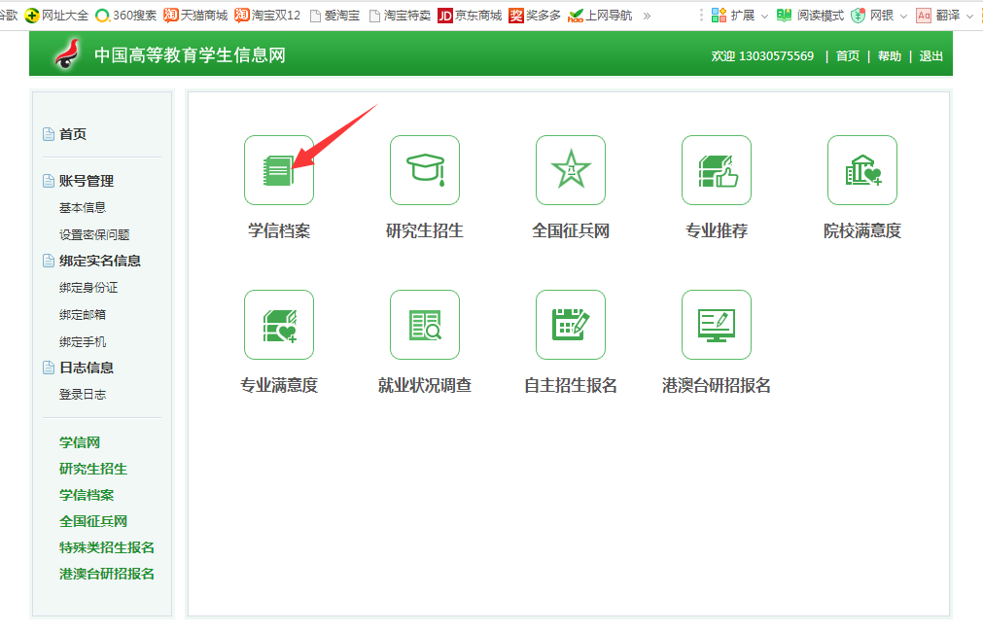Open 基本信息 under 账号管理
The width and height of the screenshot is (983, 632).
click(x=83, y=207)
